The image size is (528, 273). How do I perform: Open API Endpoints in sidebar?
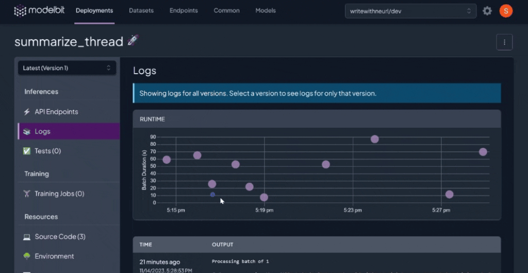pyautogui.click(x=69, y=112)
